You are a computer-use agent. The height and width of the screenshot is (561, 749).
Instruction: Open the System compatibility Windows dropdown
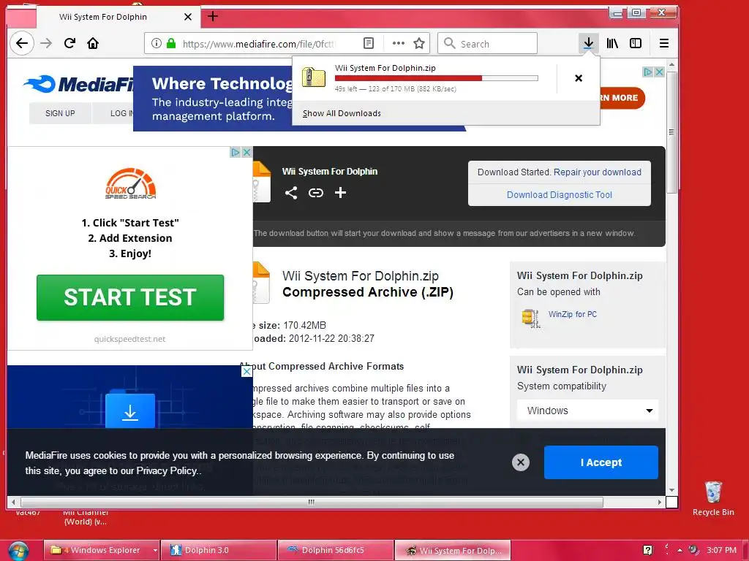click(587, 411)
